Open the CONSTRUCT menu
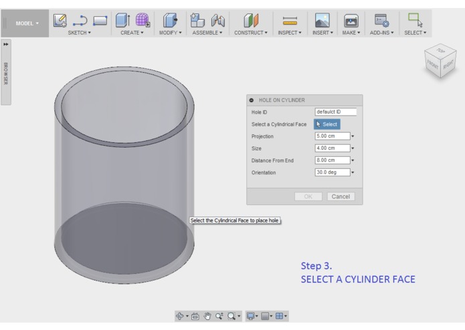Viewport: 465px width, 330px height. pos(251,33)
